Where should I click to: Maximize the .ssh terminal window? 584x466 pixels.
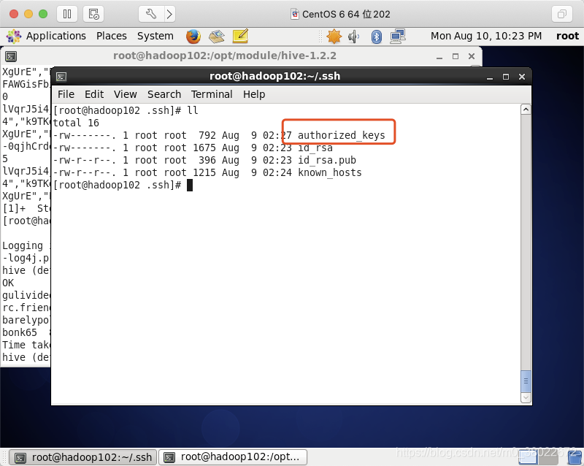pyautogui.click(x=506, y=77)
